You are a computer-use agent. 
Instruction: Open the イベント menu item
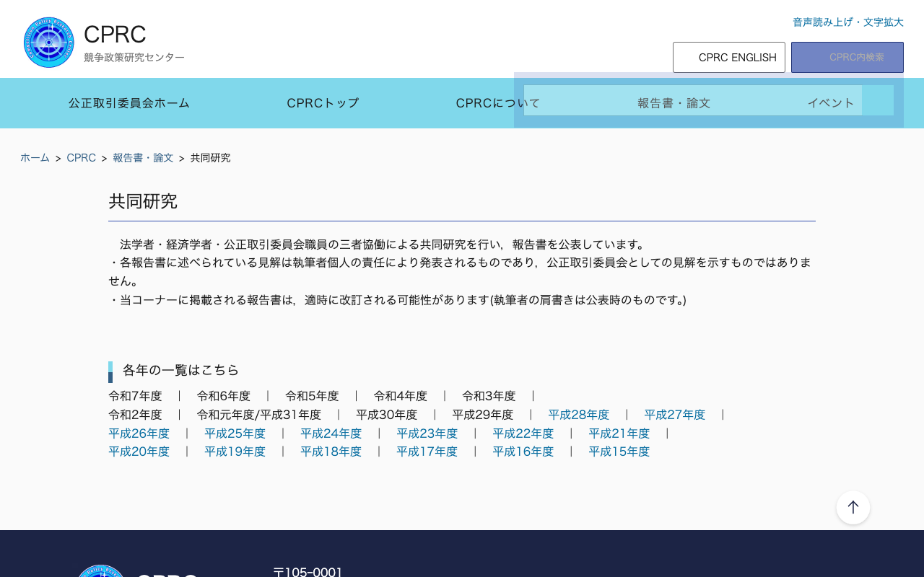point(831,103)
